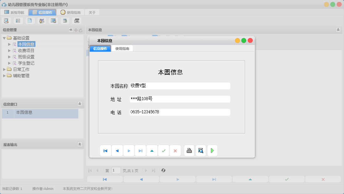Jump to the first record in dialog
344x194 pixels.
[x=106, y=150]
